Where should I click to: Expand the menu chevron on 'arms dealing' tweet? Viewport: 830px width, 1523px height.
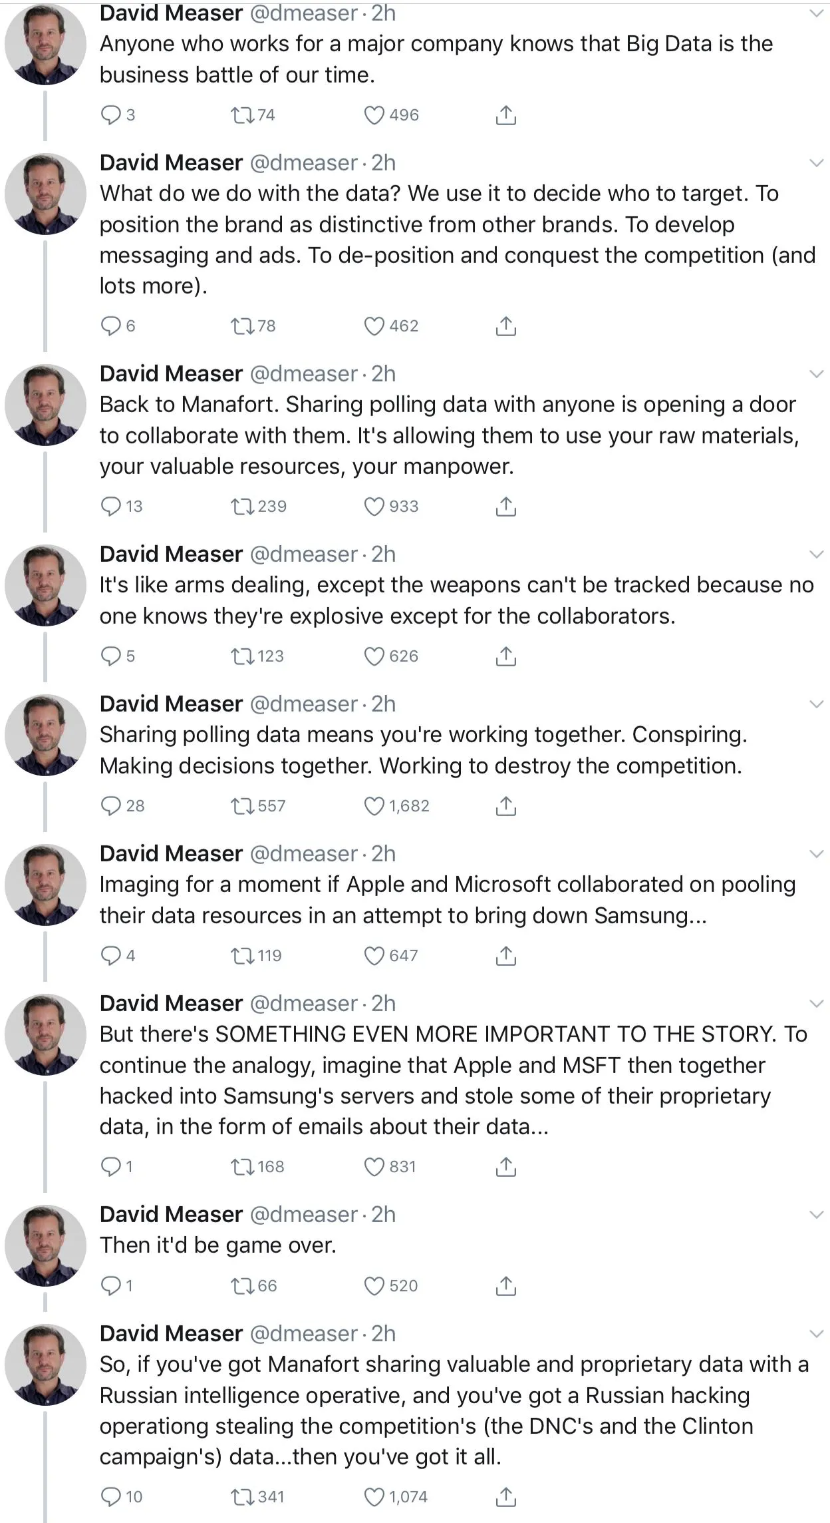pyautogui.click(x=816, y=554)
